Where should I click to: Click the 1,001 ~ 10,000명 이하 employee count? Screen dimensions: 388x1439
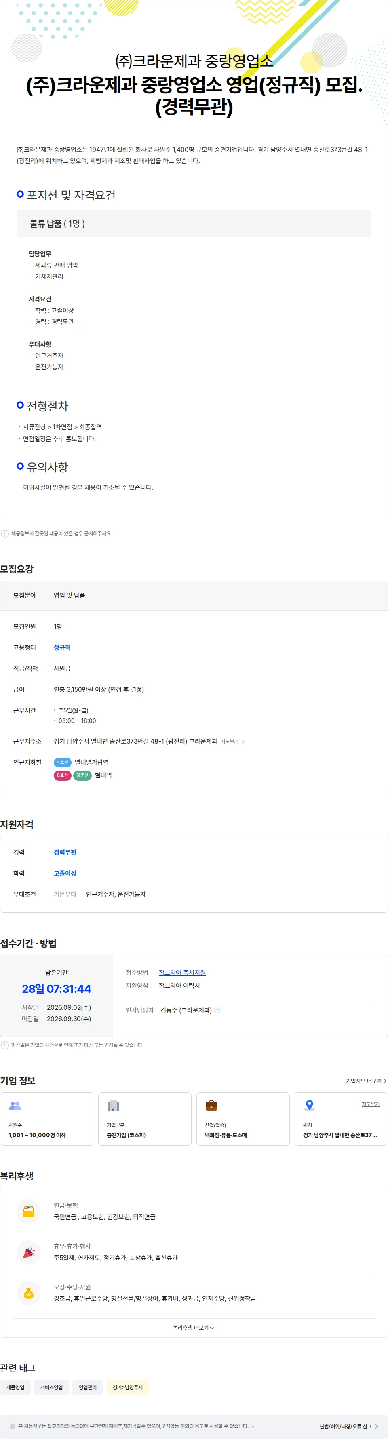(x=37, y=1135)
